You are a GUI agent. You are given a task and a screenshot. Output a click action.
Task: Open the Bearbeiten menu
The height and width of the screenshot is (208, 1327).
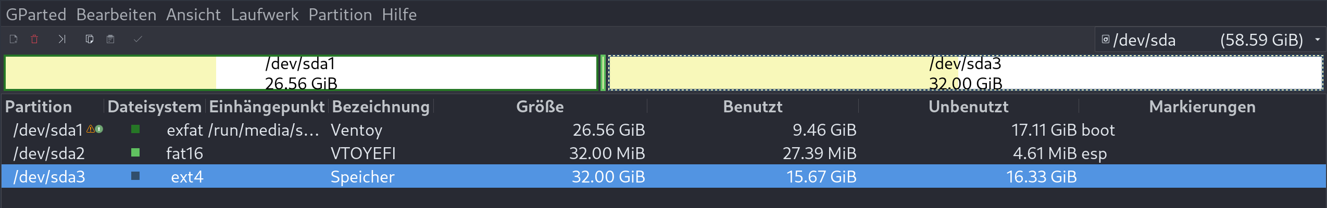pos(116,15)
